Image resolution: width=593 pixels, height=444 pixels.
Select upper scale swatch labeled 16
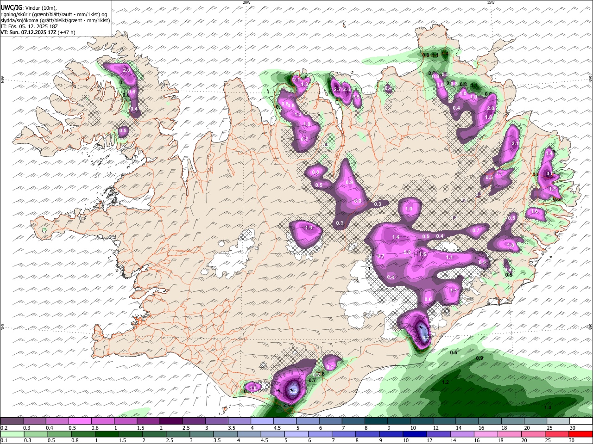489,421
